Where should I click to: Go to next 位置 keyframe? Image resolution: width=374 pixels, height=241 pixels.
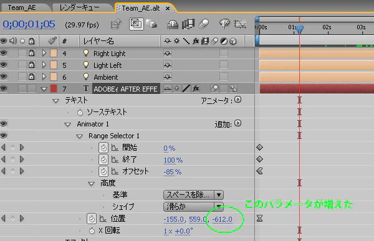click(x=22, y=219)
